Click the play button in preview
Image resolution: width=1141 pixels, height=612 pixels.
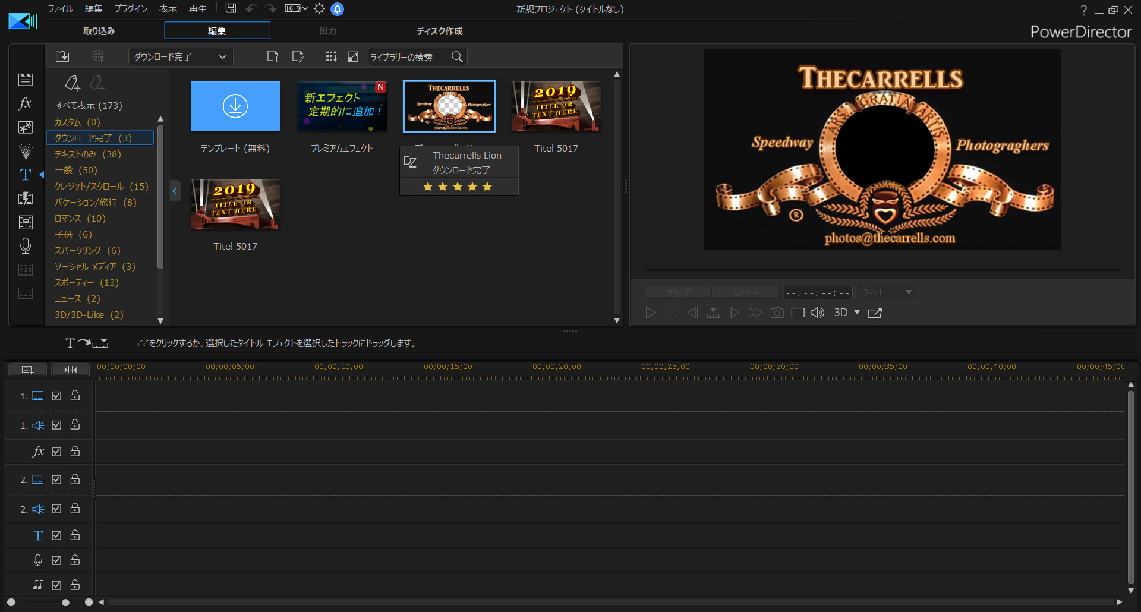point(651,313)
